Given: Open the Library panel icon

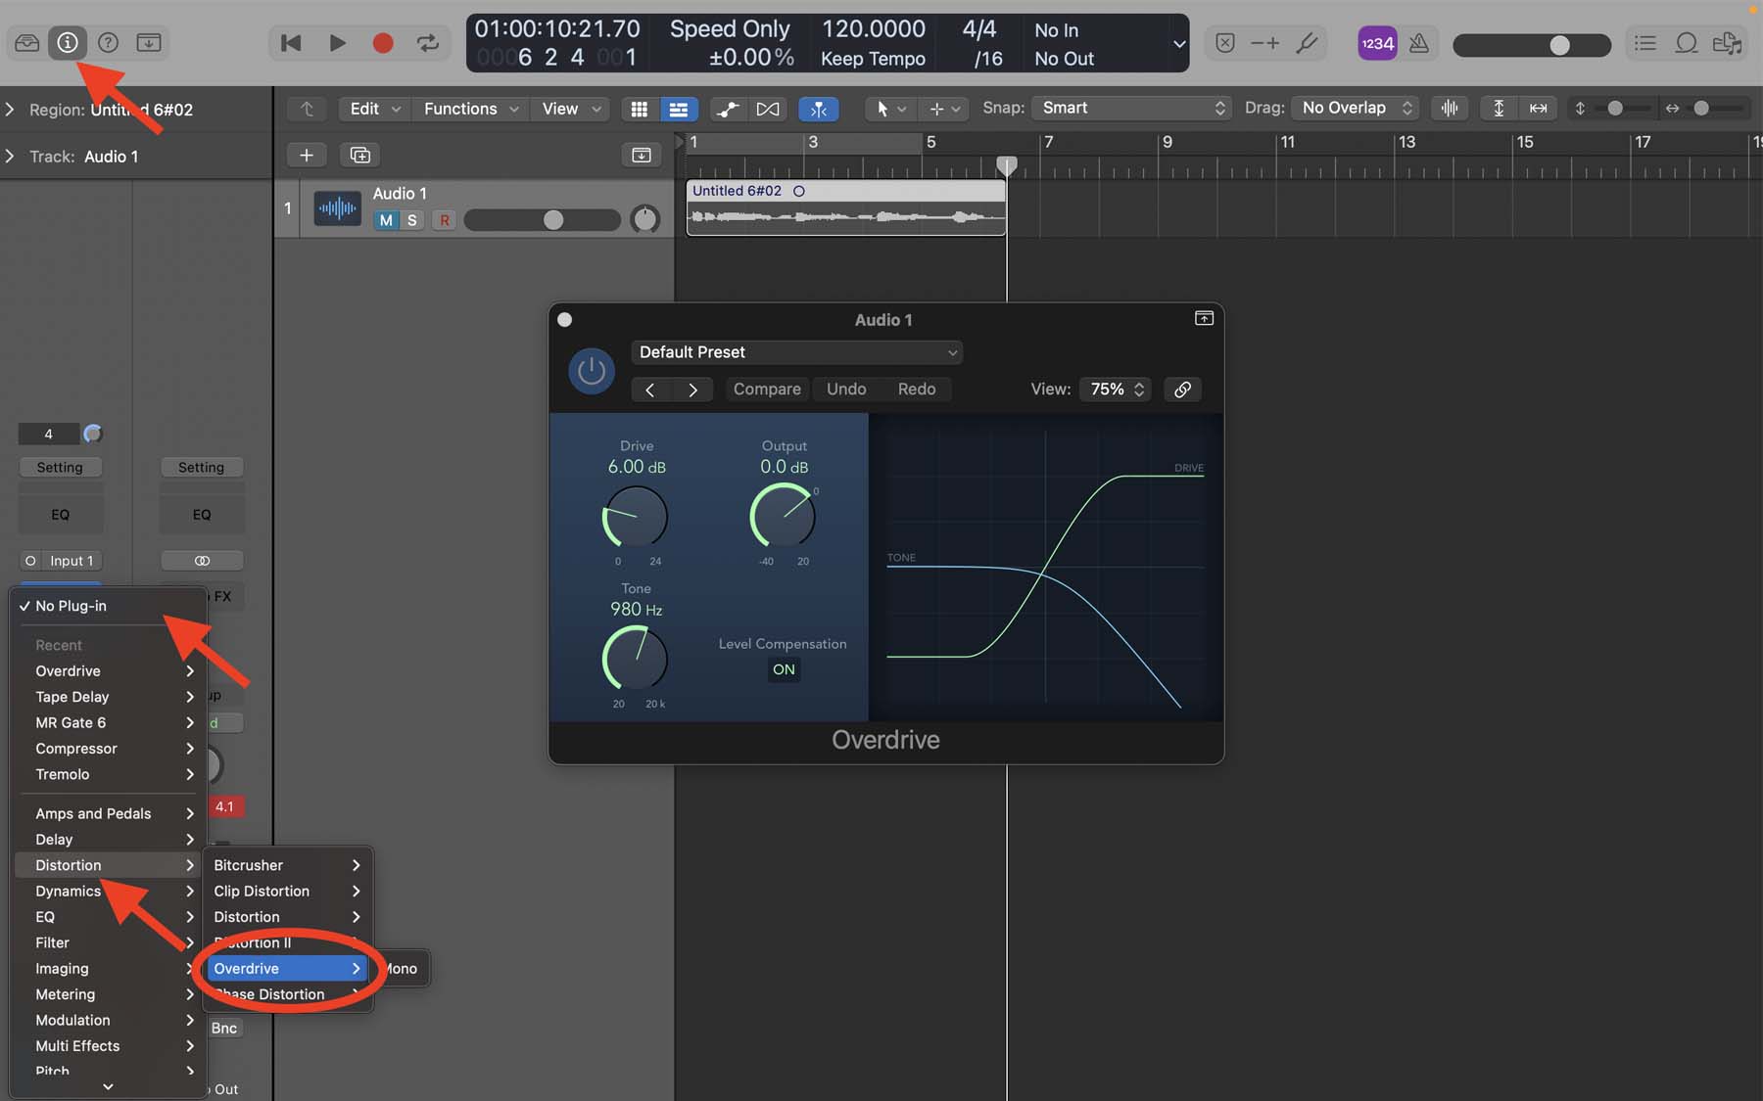Looking at the screenshot, I should [x=27, y=42].
